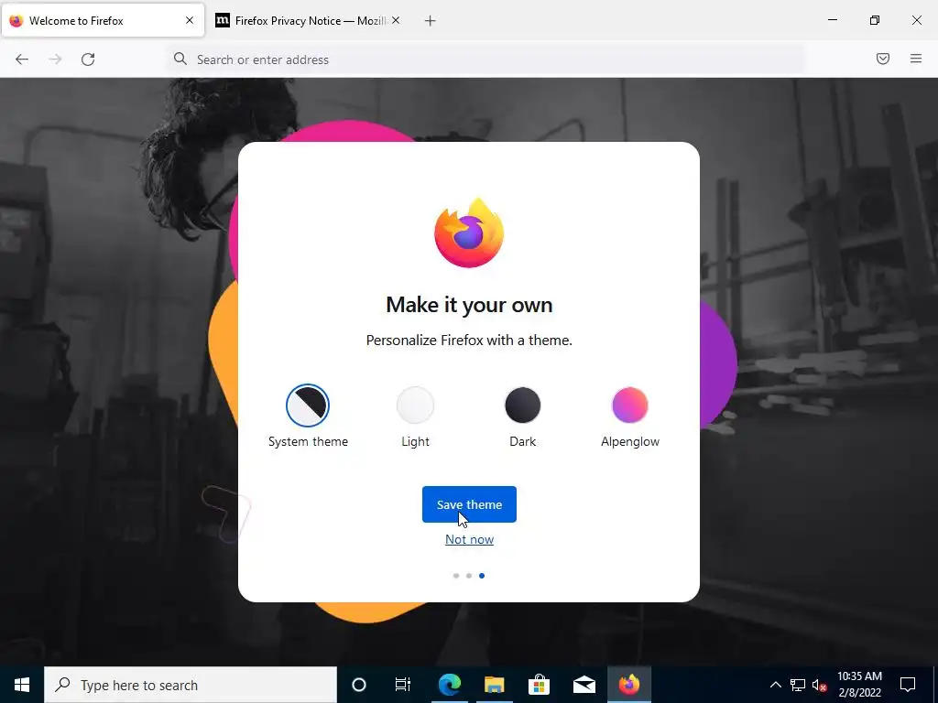Click the taskbar Type here to search box
This screenshot has width=938, height=703.
pyautogui.click(x=191, y=685)
